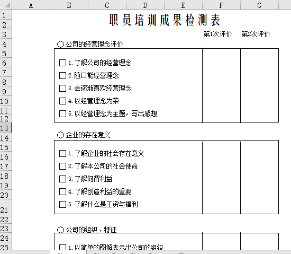Tick checkbox for 以经营理念为荣

click(62, 101)
